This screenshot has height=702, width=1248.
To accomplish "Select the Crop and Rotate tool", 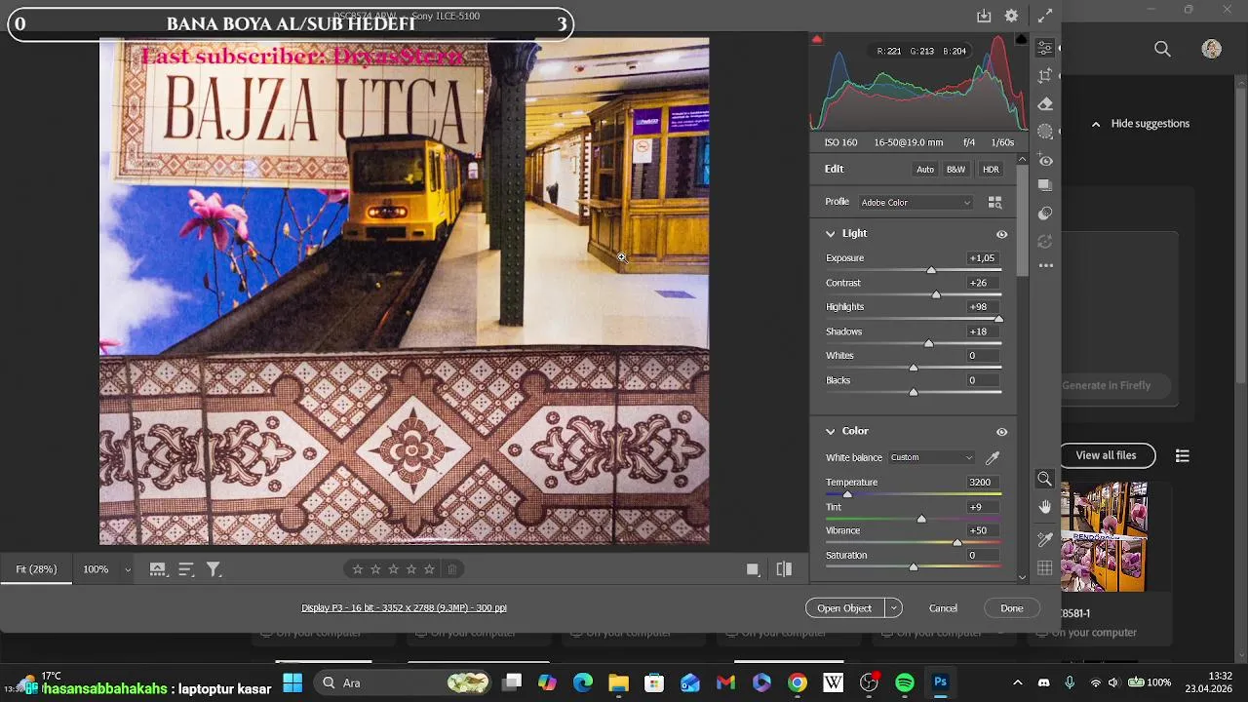I will (1045, 76).
